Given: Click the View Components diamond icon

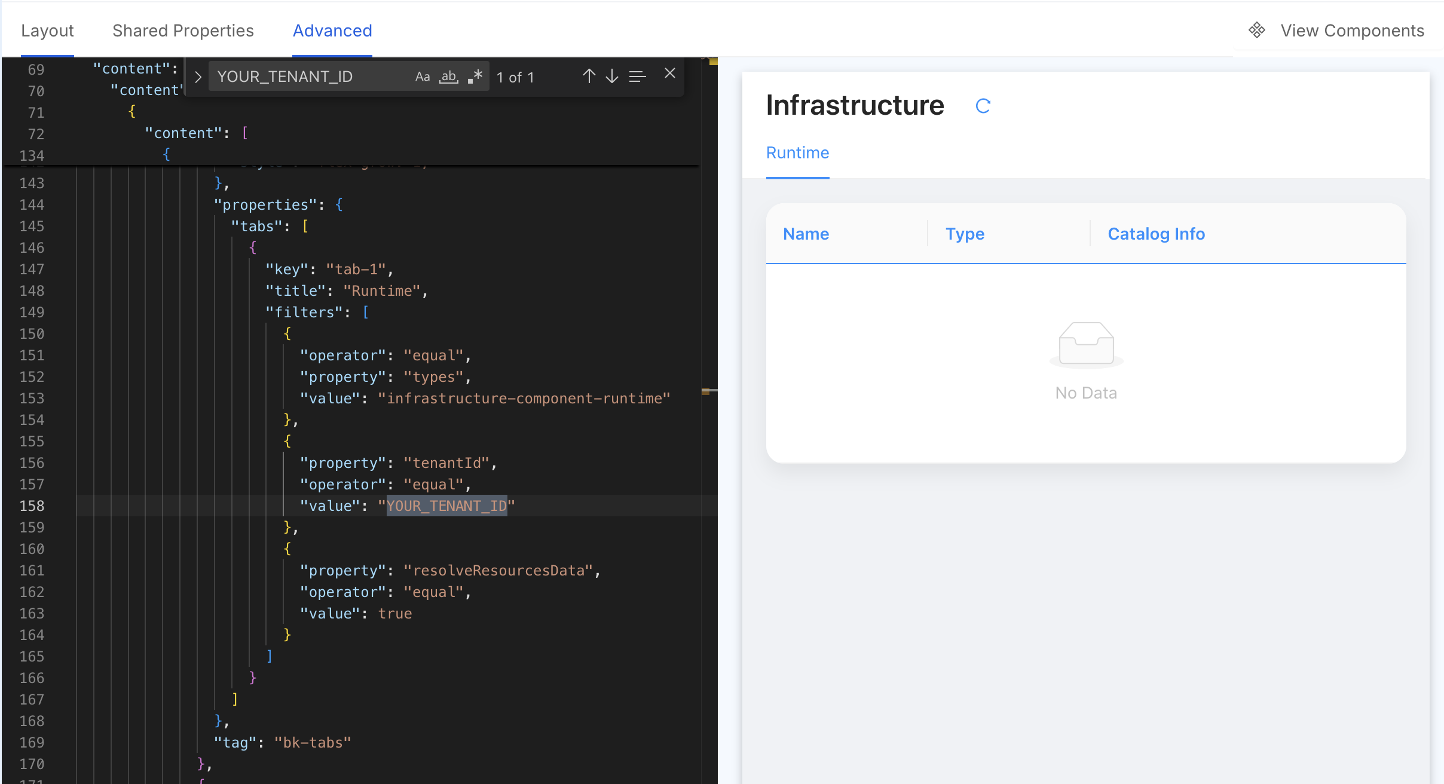Looking at the screenshot, I should point(1257,30).
